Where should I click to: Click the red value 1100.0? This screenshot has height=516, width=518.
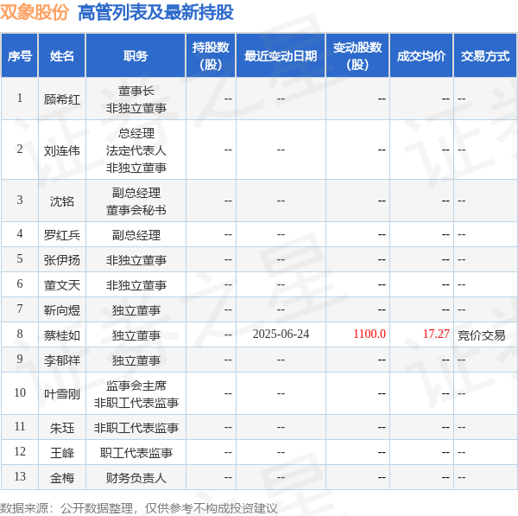click(370, 334)
